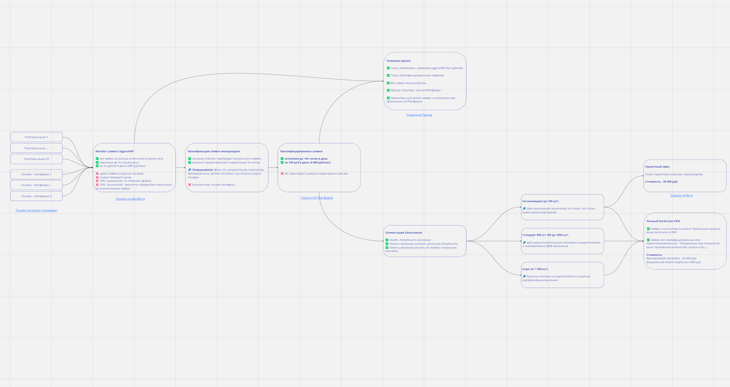Viewport: 730px width, 387px height.
Task: Click green check beside 'Заявки все квалифицированные'
Action: [x=649, y=240]
